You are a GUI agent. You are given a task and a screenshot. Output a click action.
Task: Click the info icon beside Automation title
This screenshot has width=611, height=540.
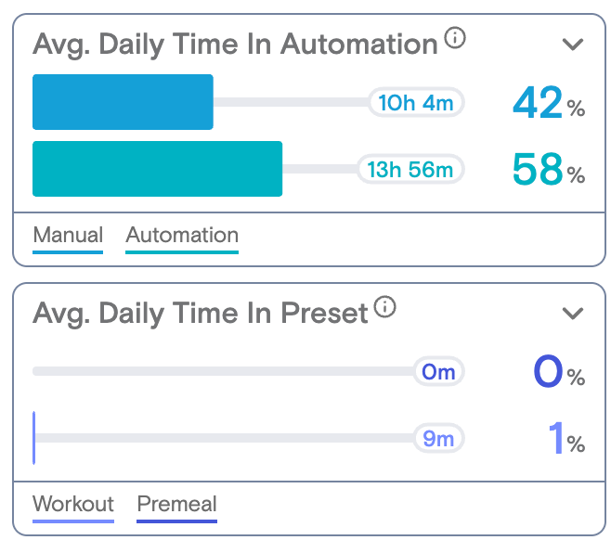click(x=455, y=38)
